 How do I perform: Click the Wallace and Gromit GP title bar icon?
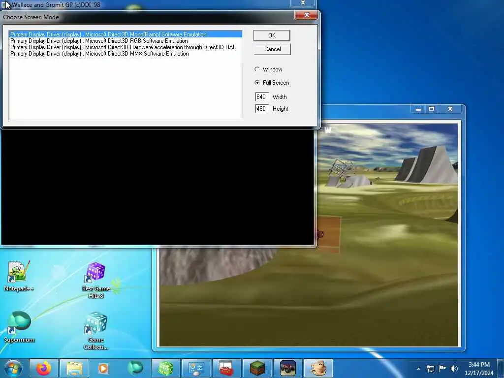tap(4, 4)
